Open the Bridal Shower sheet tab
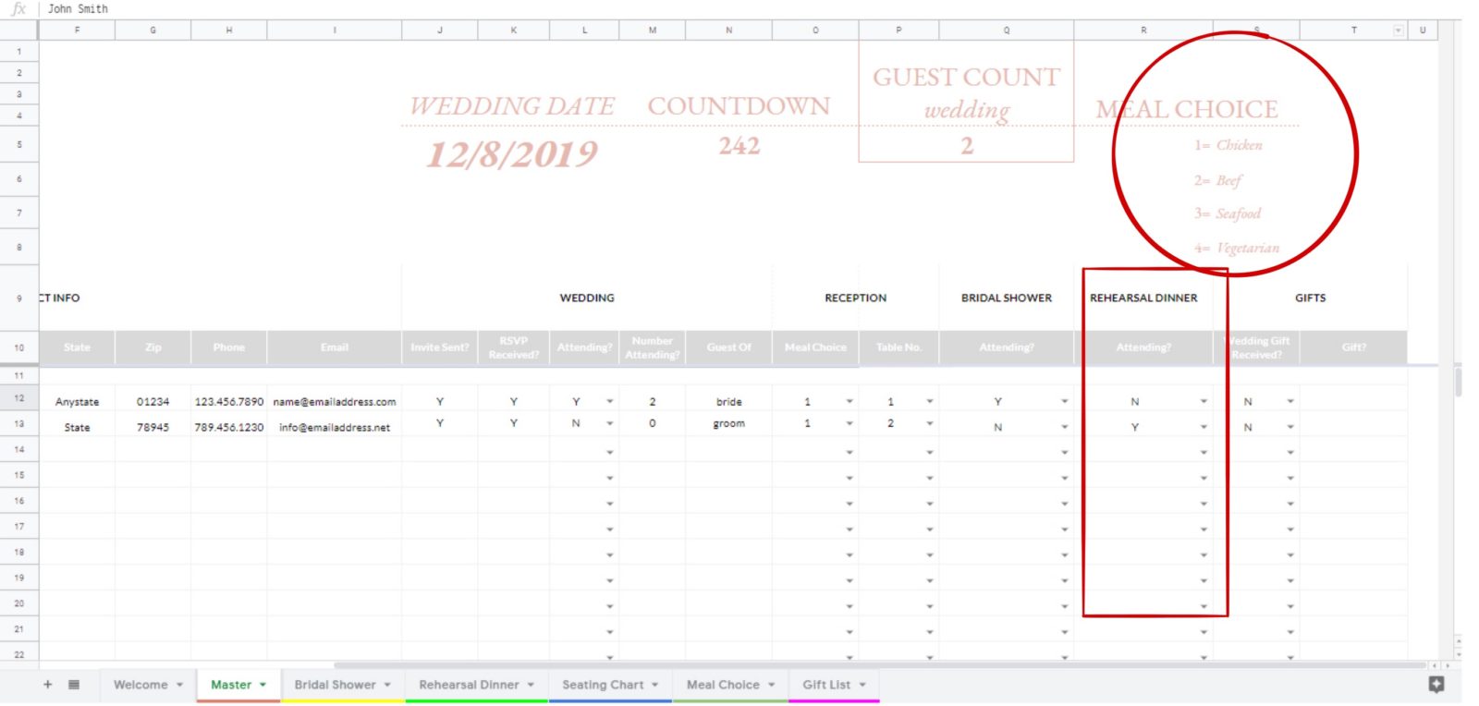Screen dimensions: 1479x706 [x=335, y=685]
